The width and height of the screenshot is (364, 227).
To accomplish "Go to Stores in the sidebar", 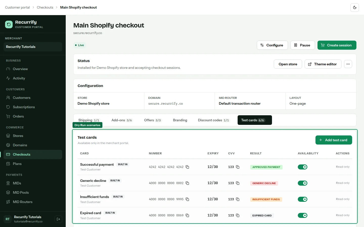I will click(33, 136).
